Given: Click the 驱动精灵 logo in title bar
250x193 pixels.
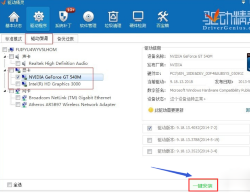Looking at the screenshot, I should click(3, 2).
